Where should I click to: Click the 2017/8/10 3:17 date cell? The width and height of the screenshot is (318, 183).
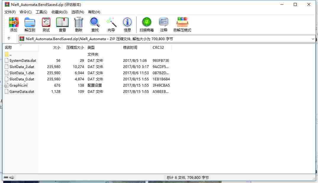point(136,67)
